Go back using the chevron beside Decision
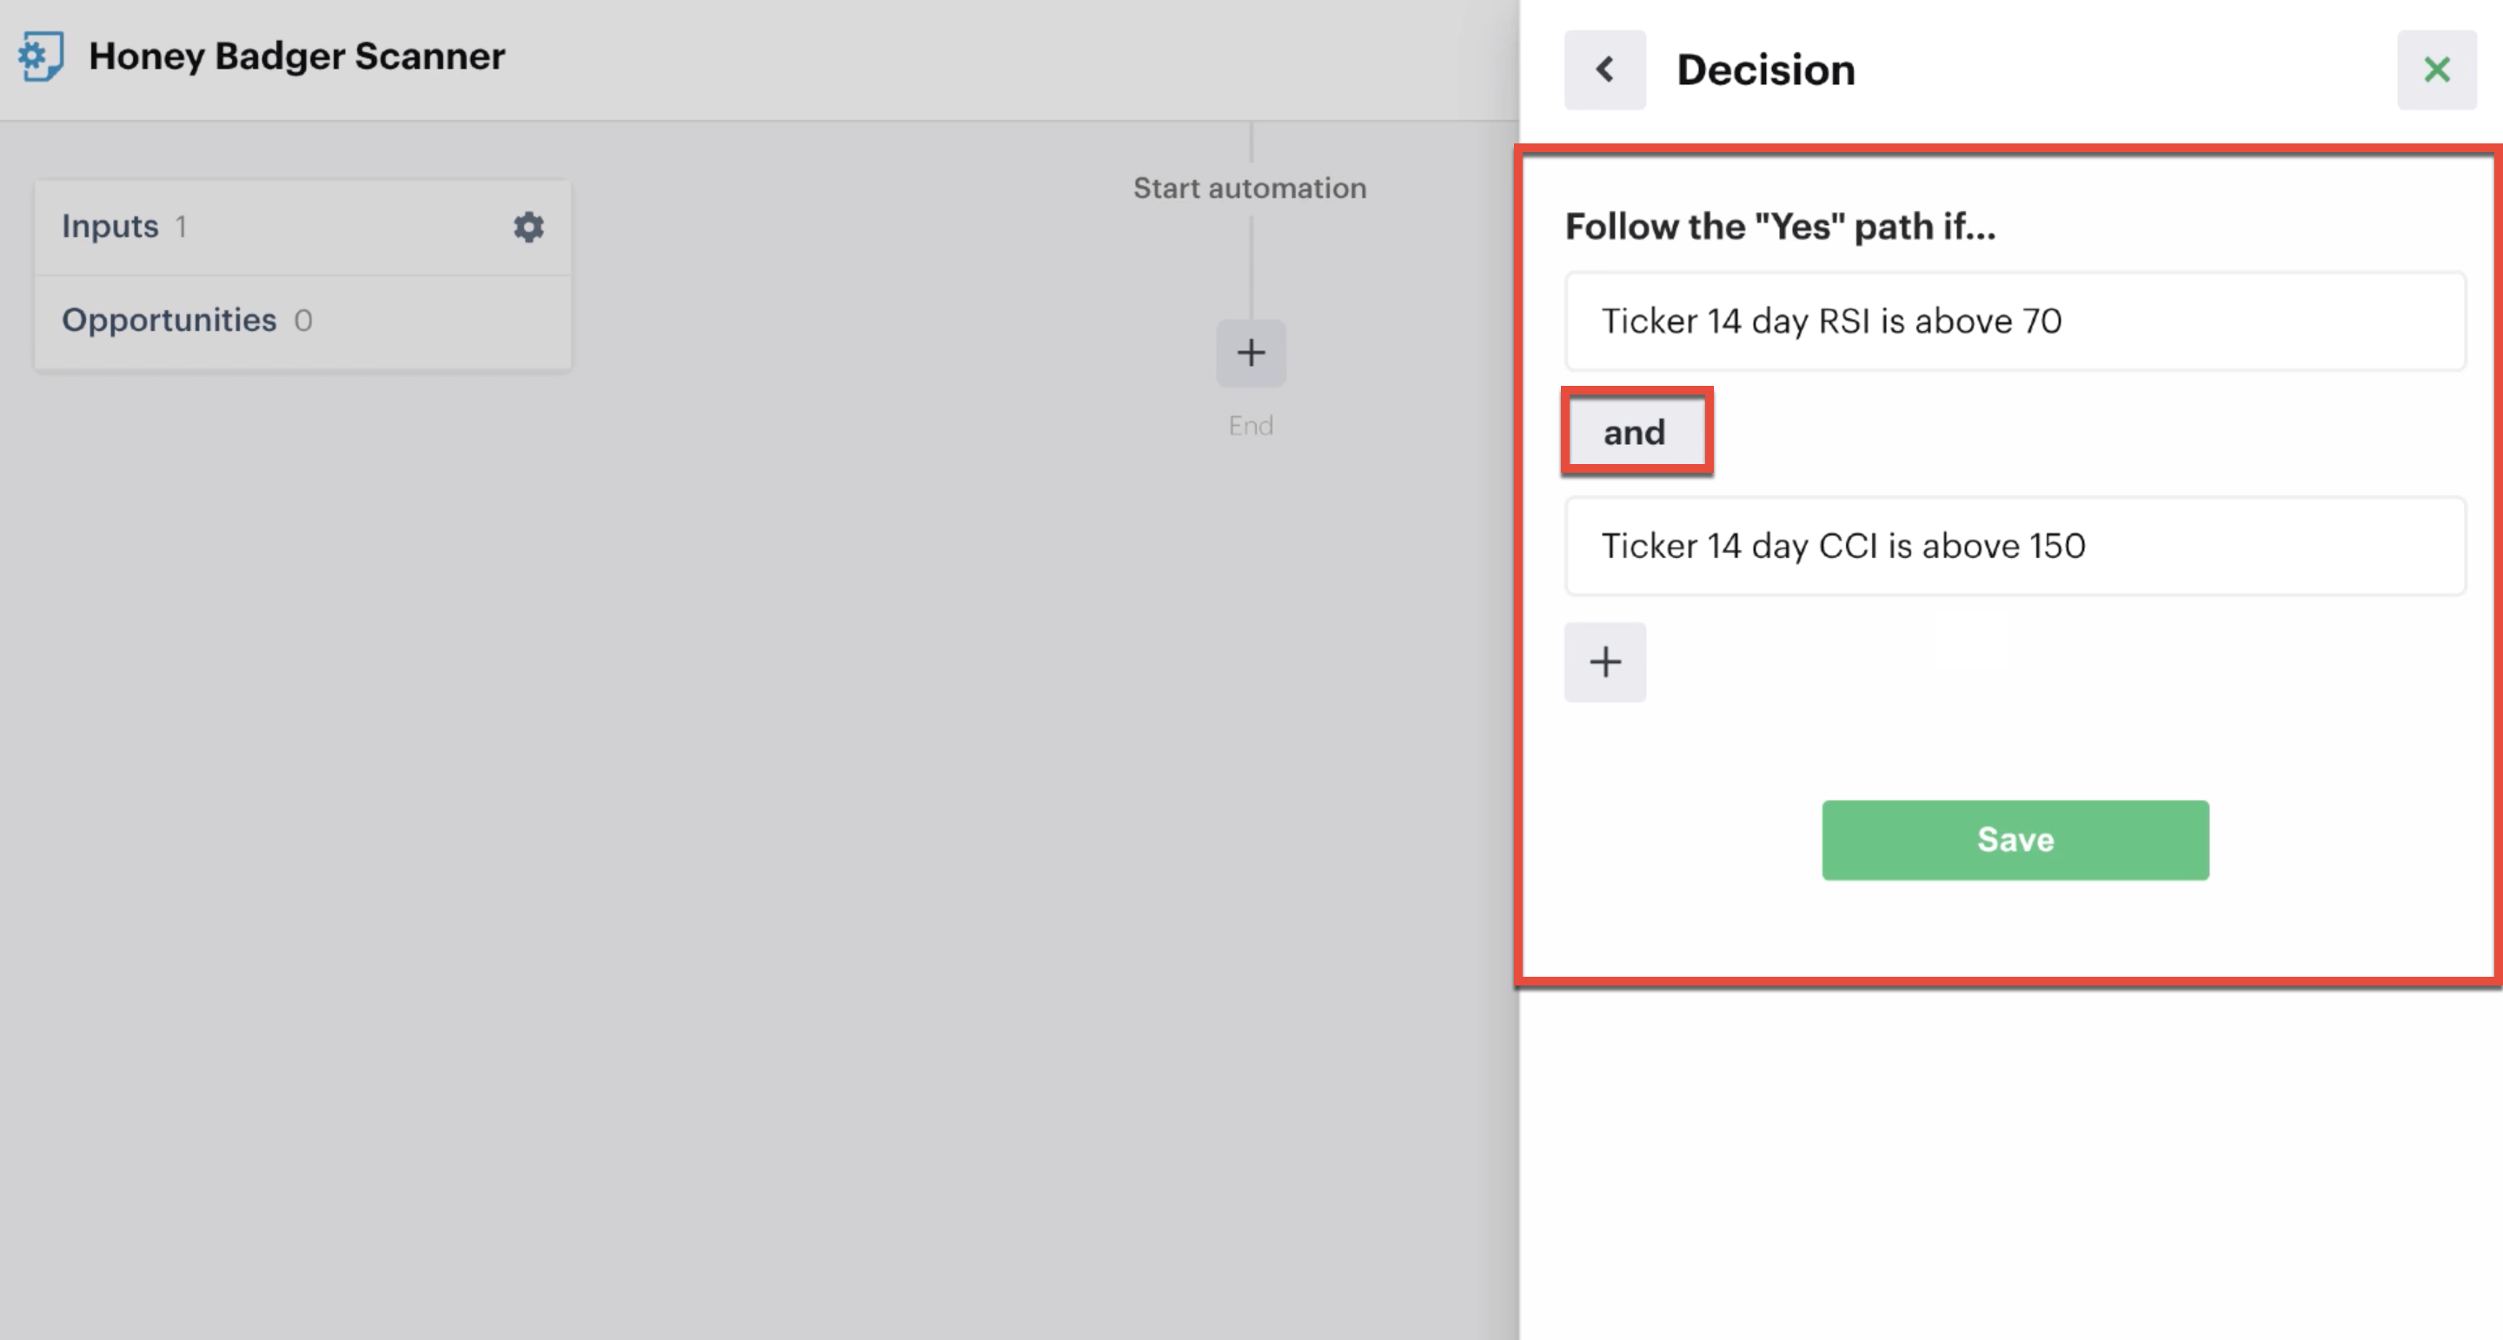This screenshot has height=1340, width=2503. click(x=1605, y=69)
